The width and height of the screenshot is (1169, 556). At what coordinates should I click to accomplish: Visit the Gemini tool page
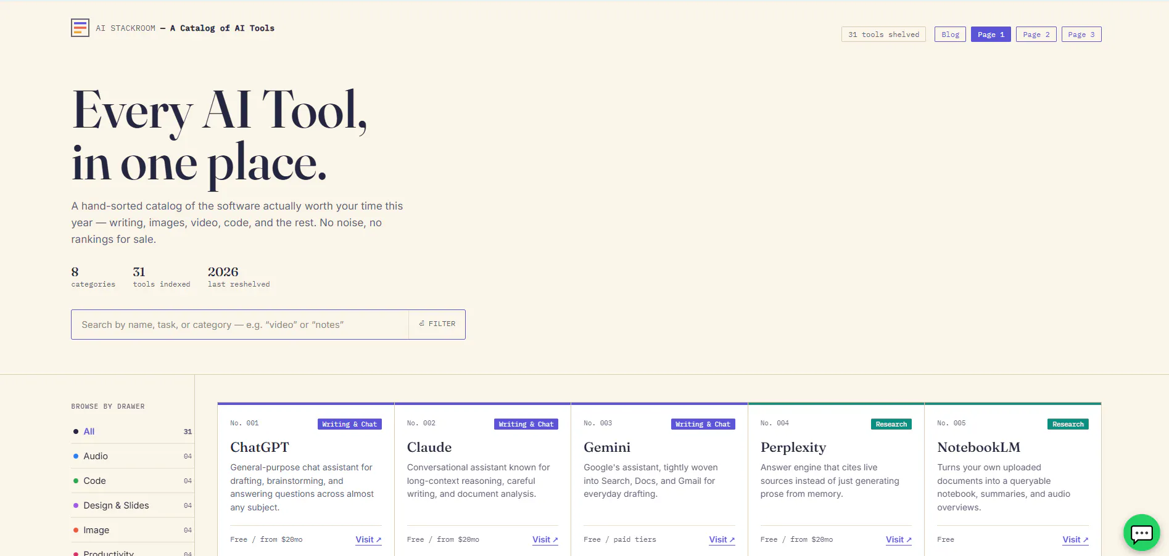click(x=722, y=539)
